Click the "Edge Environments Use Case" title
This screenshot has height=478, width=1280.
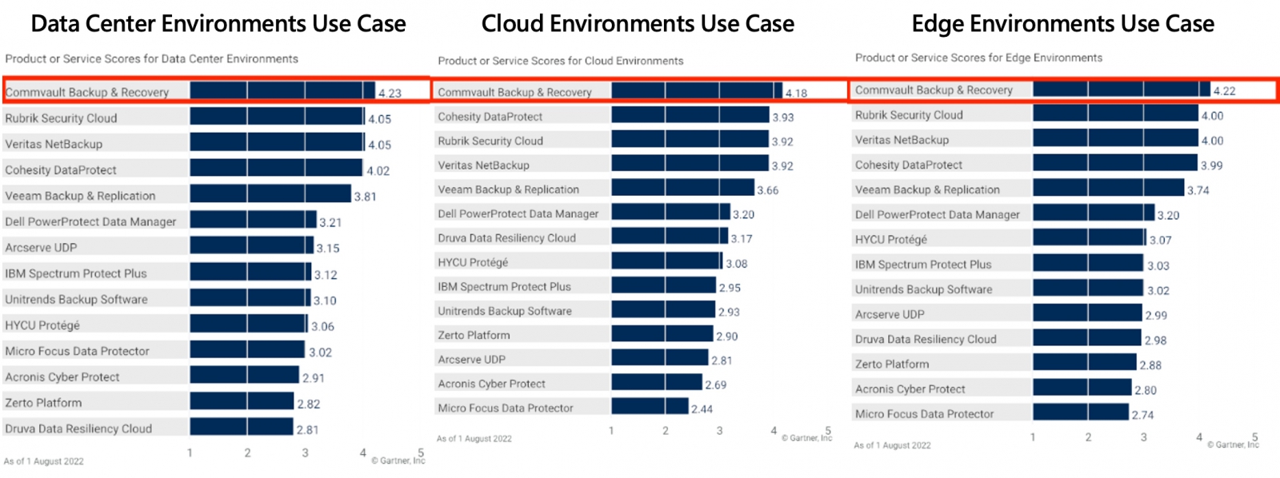[1063, 24]
